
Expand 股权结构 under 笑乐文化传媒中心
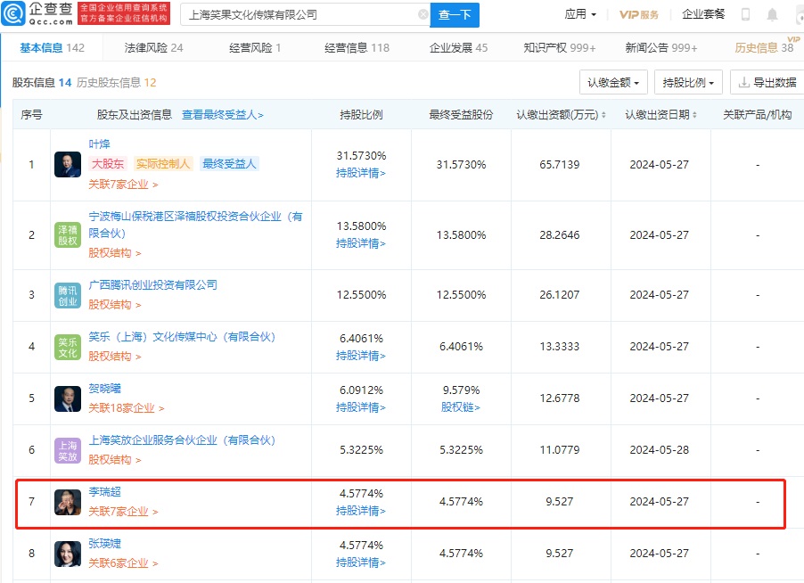[115, 357]
